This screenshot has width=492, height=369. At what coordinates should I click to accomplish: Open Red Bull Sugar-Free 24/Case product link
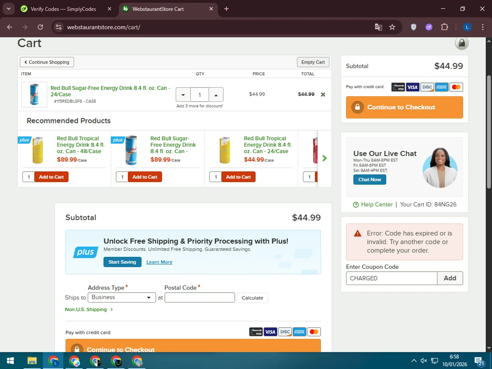tap(110, 91)
